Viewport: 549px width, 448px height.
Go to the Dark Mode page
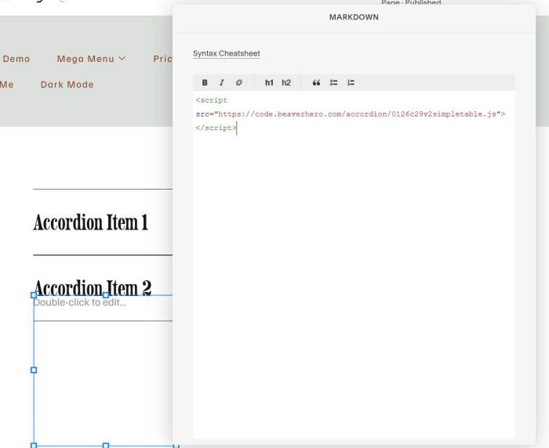(x=67, y=85)
